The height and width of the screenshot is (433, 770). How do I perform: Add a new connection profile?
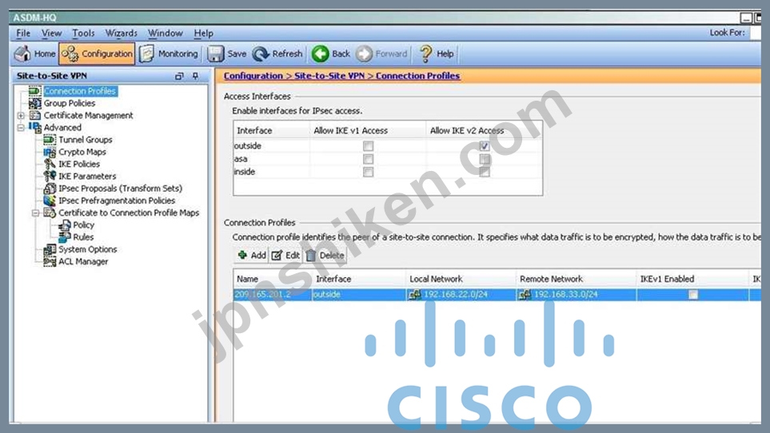(251, 256)
